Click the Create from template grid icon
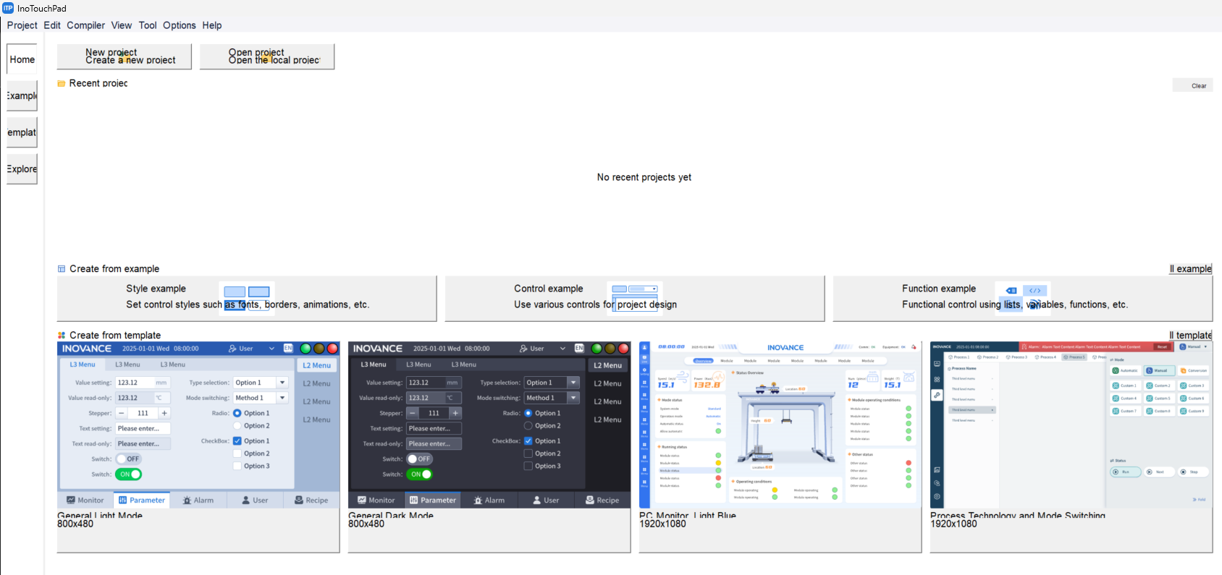The height and width of the screenshot is (575, 1222). [x=62, y=336]
